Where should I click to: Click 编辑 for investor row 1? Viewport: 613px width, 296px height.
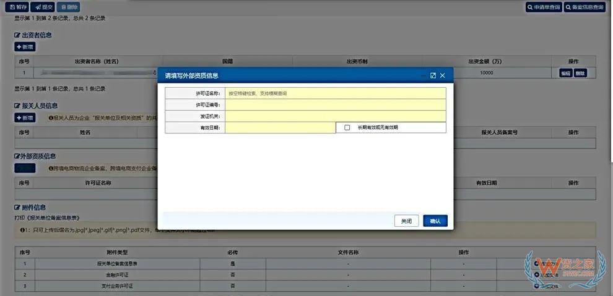pos(565,73)
